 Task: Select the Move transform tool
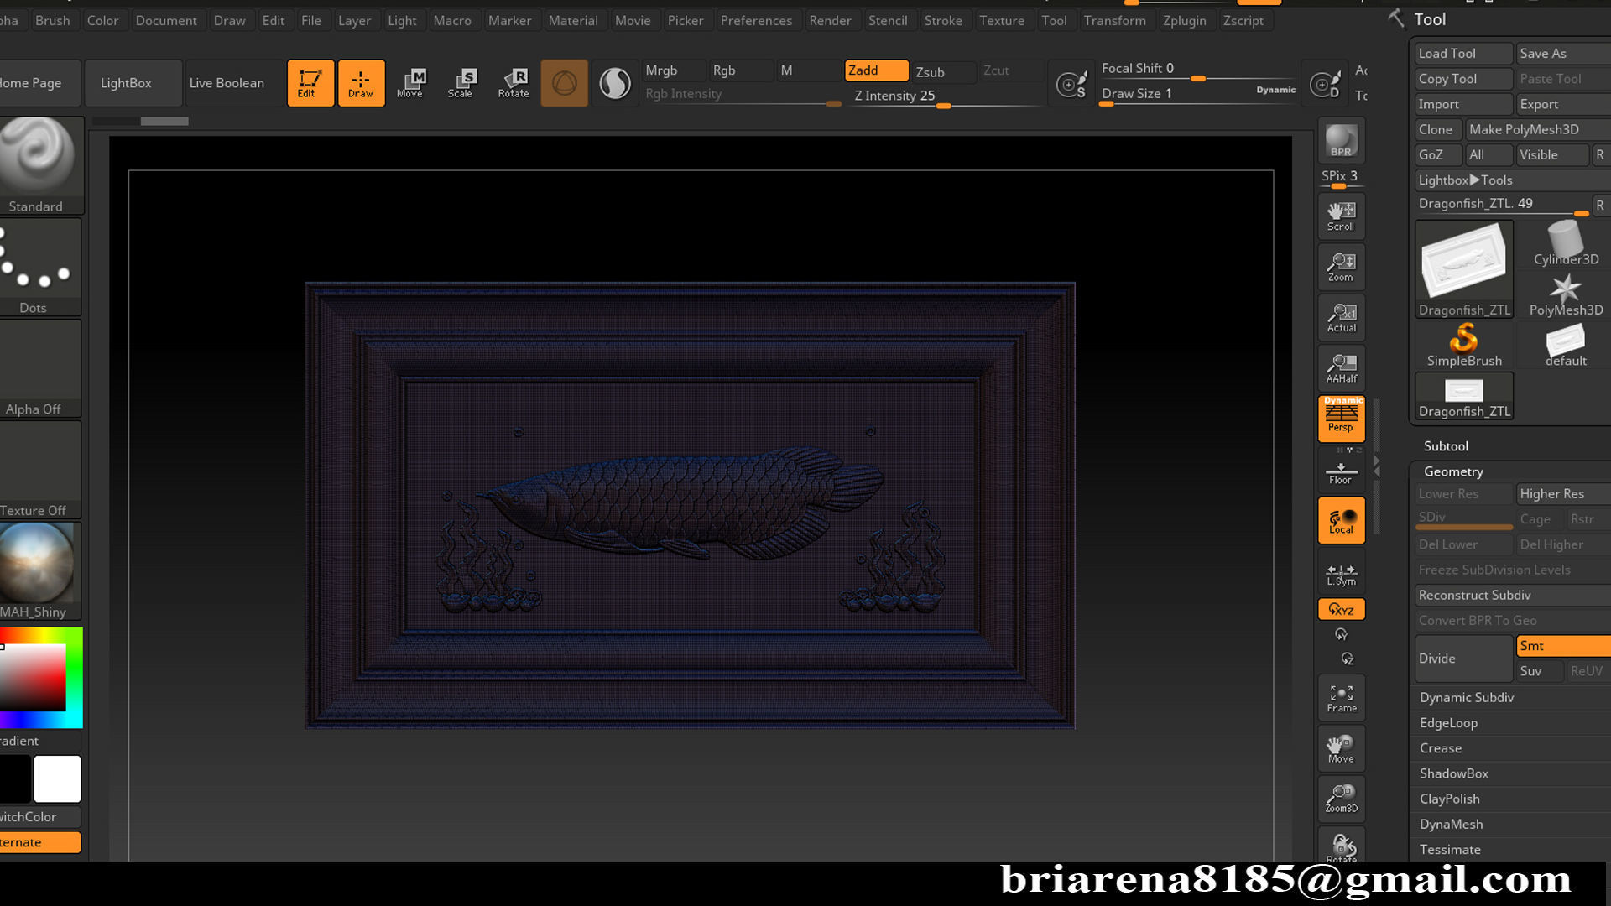point(410,82)
